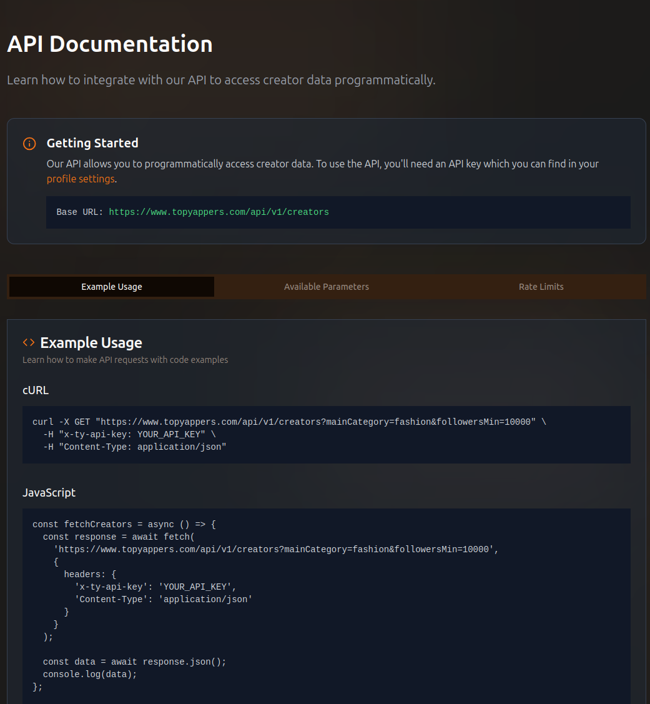Click the Content-Type header line in cURL block
Image resolution: width=650 pixels, height=704 pixels.
[135, 447]
